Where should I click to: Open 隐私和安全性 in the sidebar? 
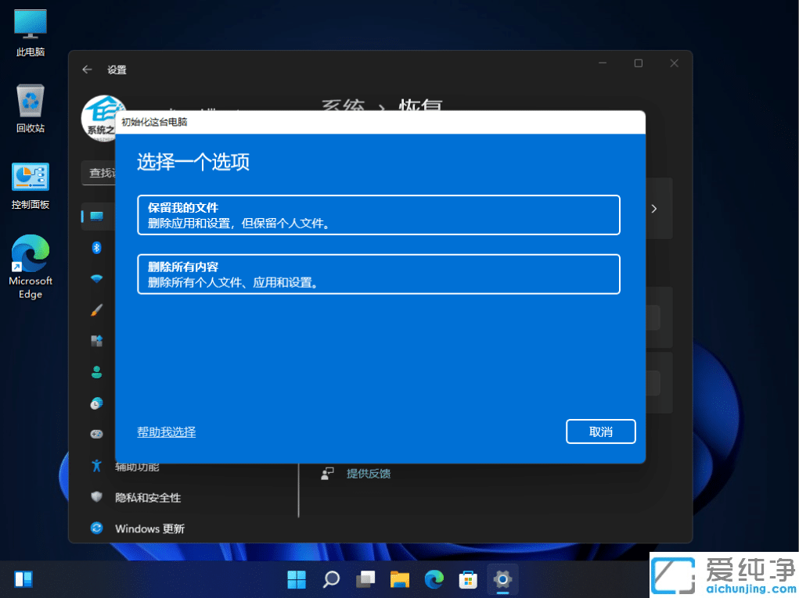point(147,498)
